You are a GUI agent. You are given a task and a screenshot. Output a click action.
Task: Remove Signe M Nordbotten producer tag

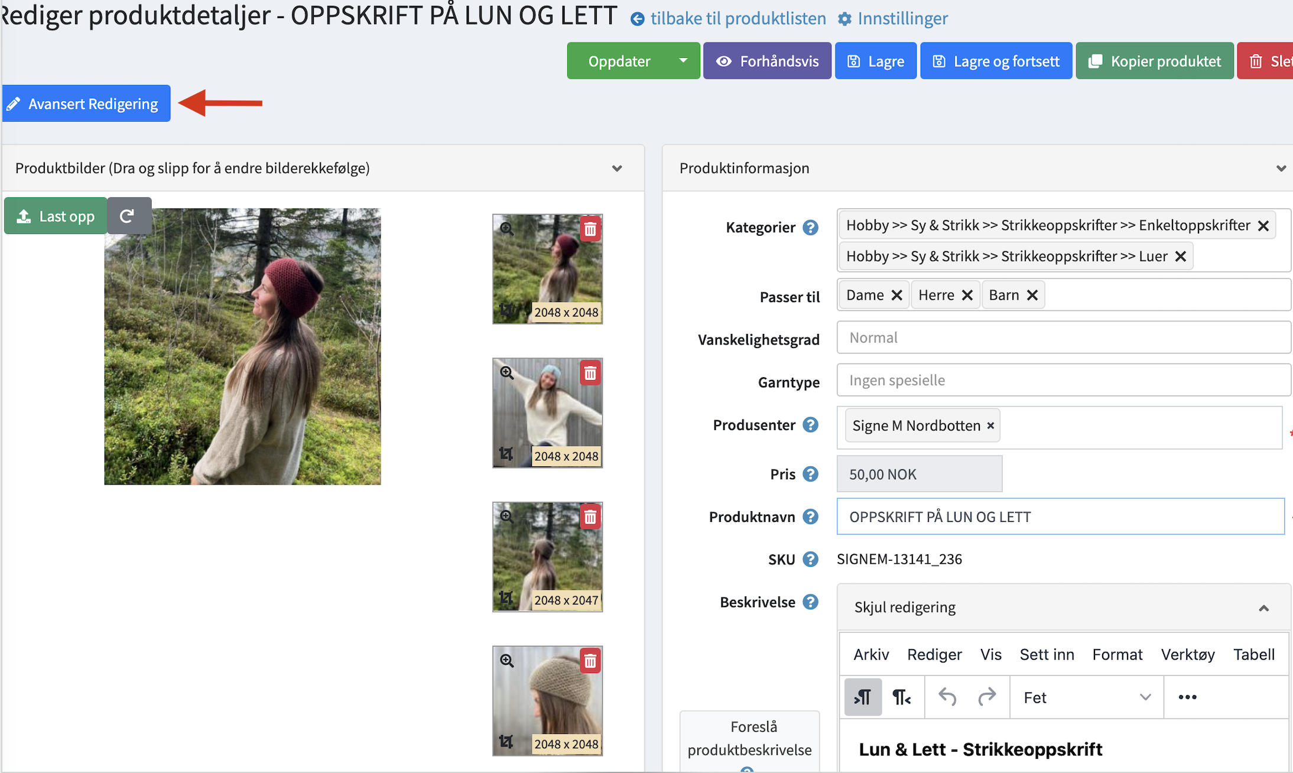point(990,426)
